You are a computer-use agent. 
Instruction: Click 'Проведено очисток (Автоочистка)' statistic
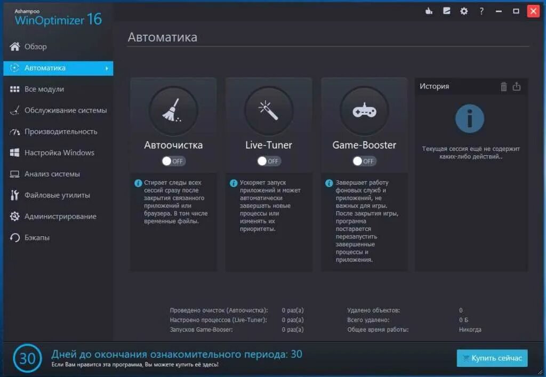pos(219,310)
